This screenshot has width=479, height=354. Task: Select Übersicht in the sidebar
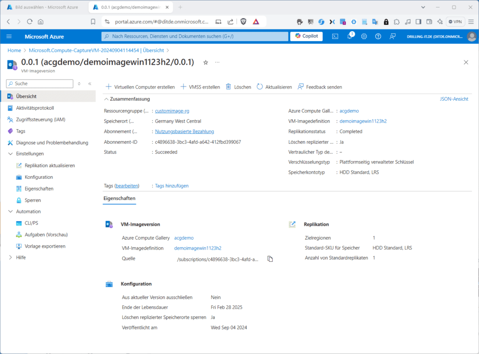tap(48, 96)
